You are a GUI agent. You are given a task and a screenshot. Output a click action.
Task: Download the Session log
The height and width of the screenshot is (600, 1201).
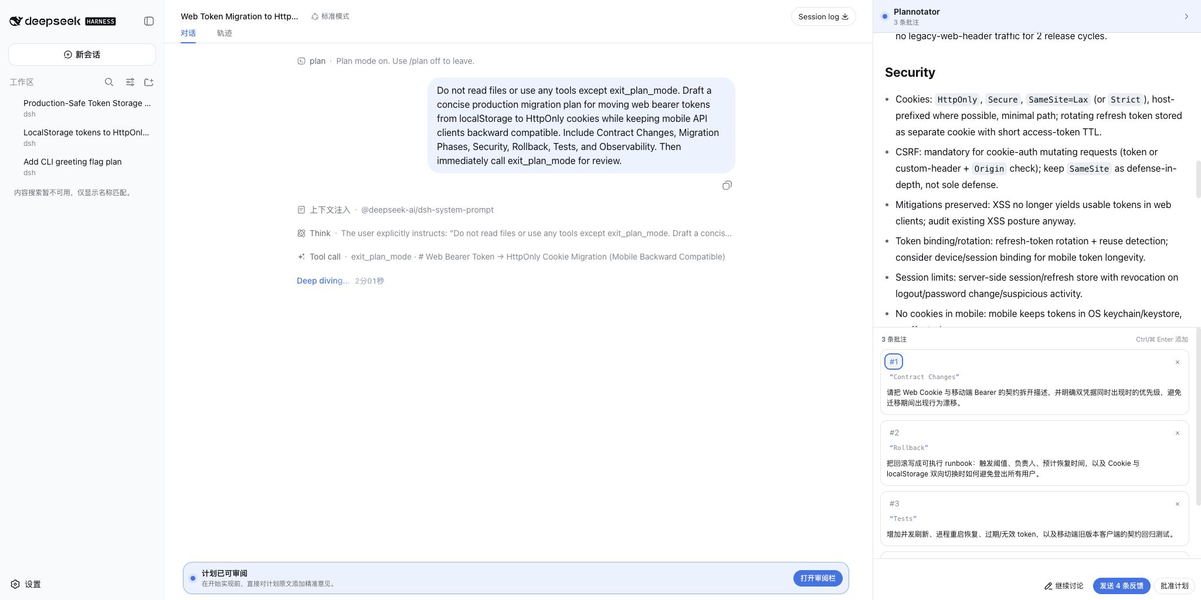coord(823,16)
